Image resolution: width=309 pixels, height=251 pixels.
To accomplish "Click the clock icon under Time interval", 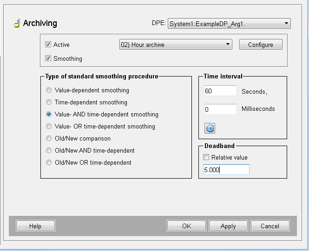I will point(210,128).
